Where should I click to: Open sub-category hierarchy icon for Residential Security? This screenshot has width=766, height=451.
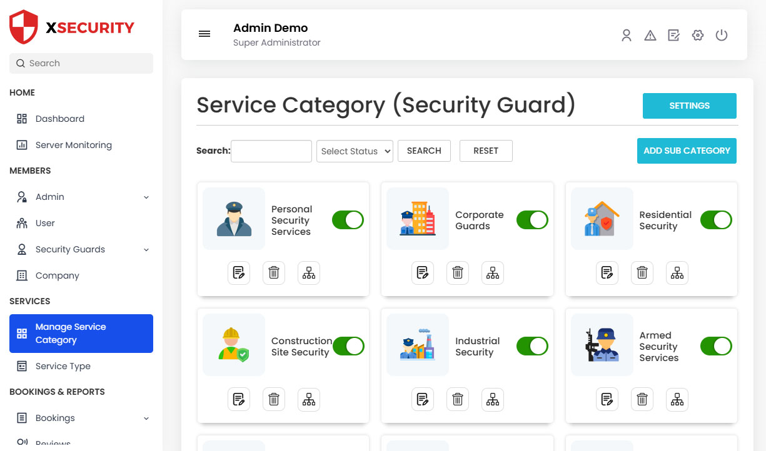coord(677,273)
